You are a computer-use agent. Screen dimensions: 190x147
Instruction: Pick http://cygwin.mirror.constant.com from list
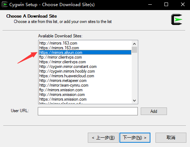click(x=85, y=66)
